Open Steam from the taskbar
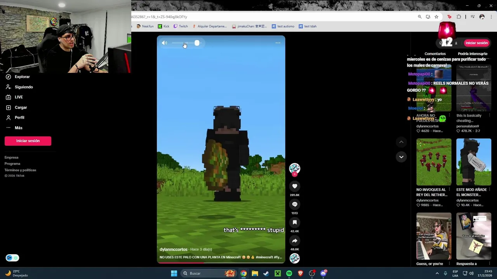The image size is (497, 279). [266, 274]
